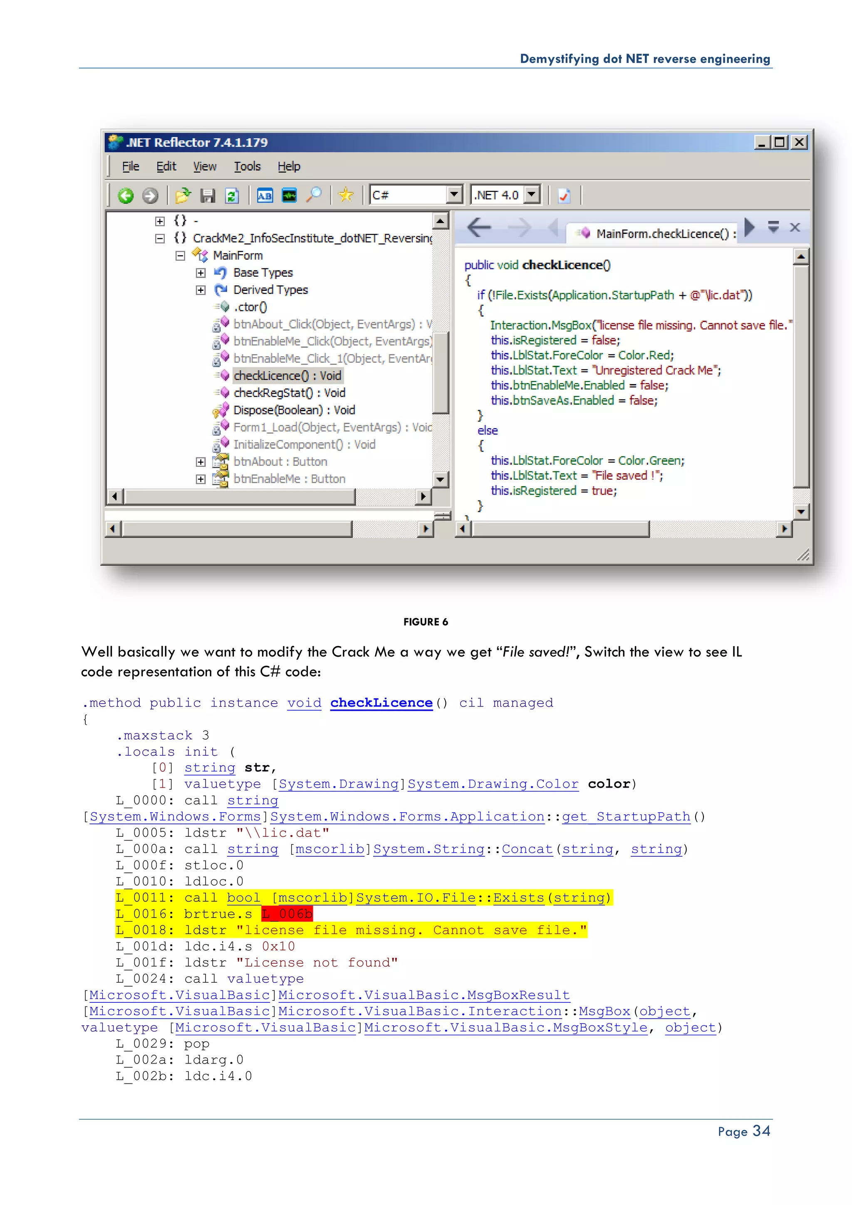Select Form1_Load(Object, EventArgs) method
The width and height of the screenshot is (852, 1205).
pos(333,427)
